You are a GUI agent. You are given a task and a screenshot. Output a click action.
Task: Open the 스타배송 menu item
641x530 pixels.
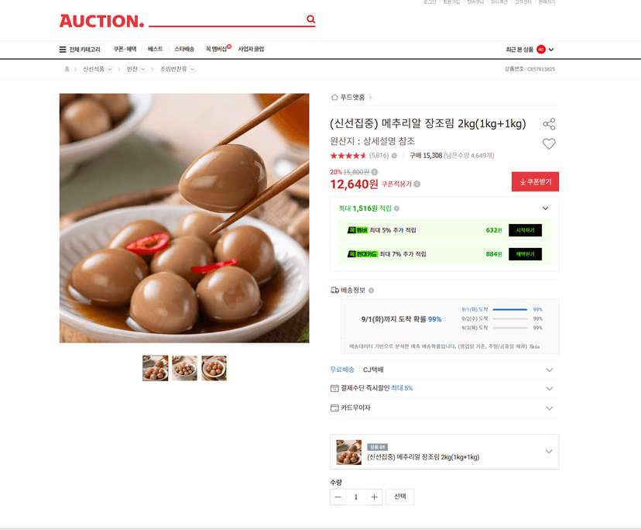click(184, 49)
